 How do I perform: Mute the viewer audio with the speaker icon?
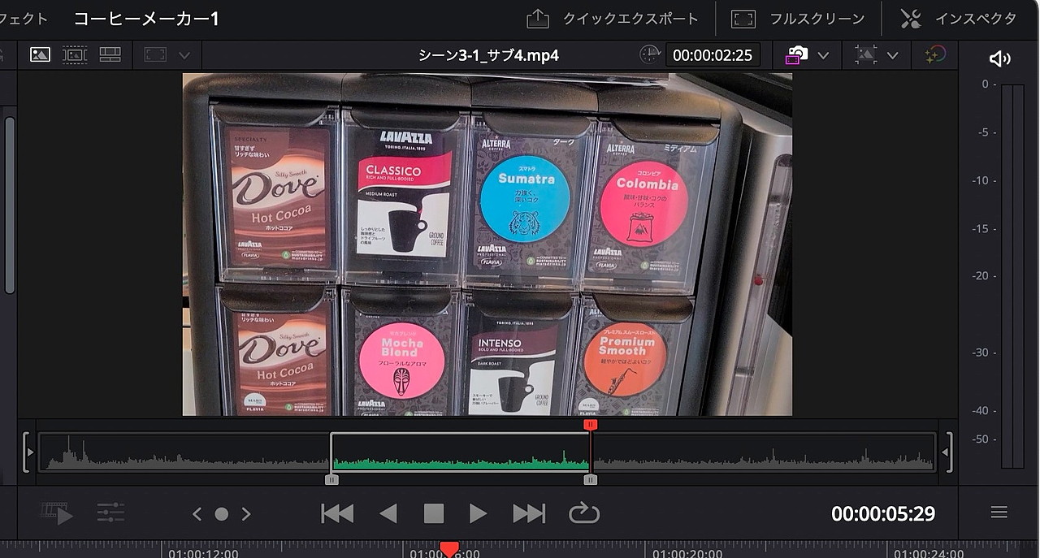1000,58
